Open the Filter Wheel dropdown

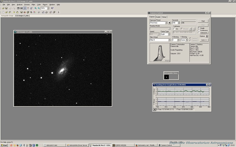pyautogui.click(x=169, y=40)
